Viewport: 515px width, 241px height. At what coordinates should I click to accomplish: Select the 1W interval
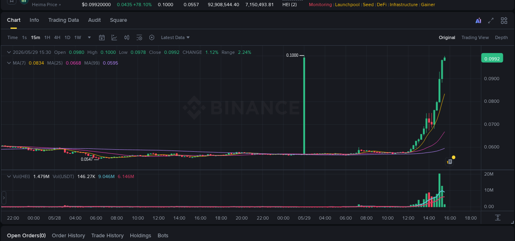click(77, 37)
